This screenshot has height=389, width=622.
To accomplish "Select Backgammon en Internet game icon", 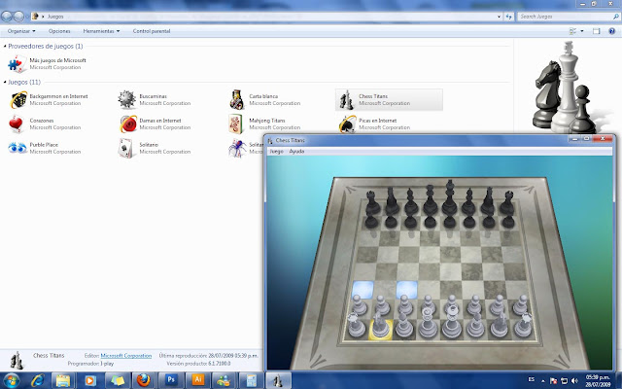I will (17, 99).
